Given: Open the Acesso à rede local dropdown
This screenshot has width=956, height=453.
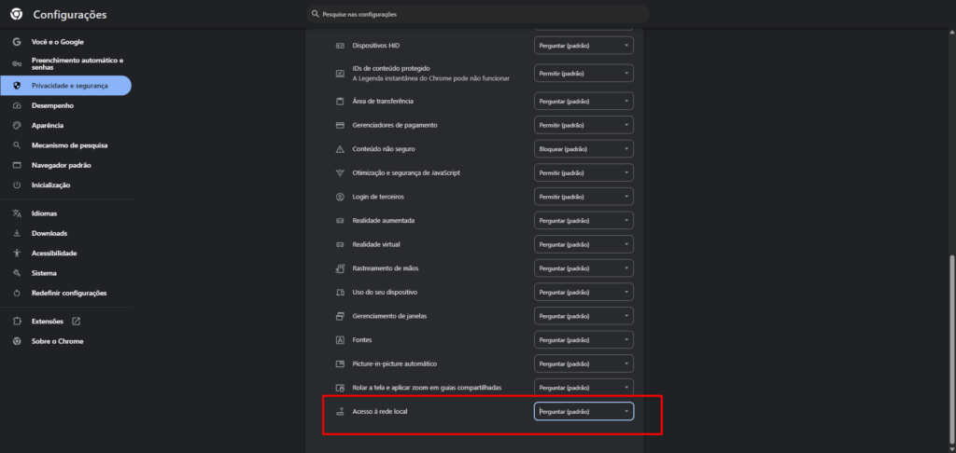Looking at the screenshot, I should pos(583,411).
